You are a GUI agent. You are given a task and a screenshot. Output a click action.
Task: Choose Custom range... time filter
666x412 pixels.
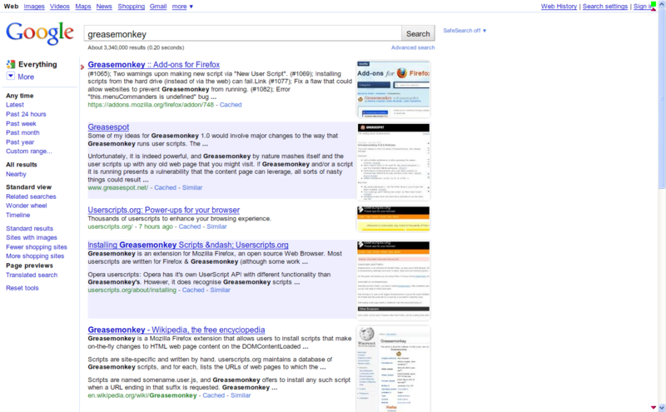click(29, 151)
